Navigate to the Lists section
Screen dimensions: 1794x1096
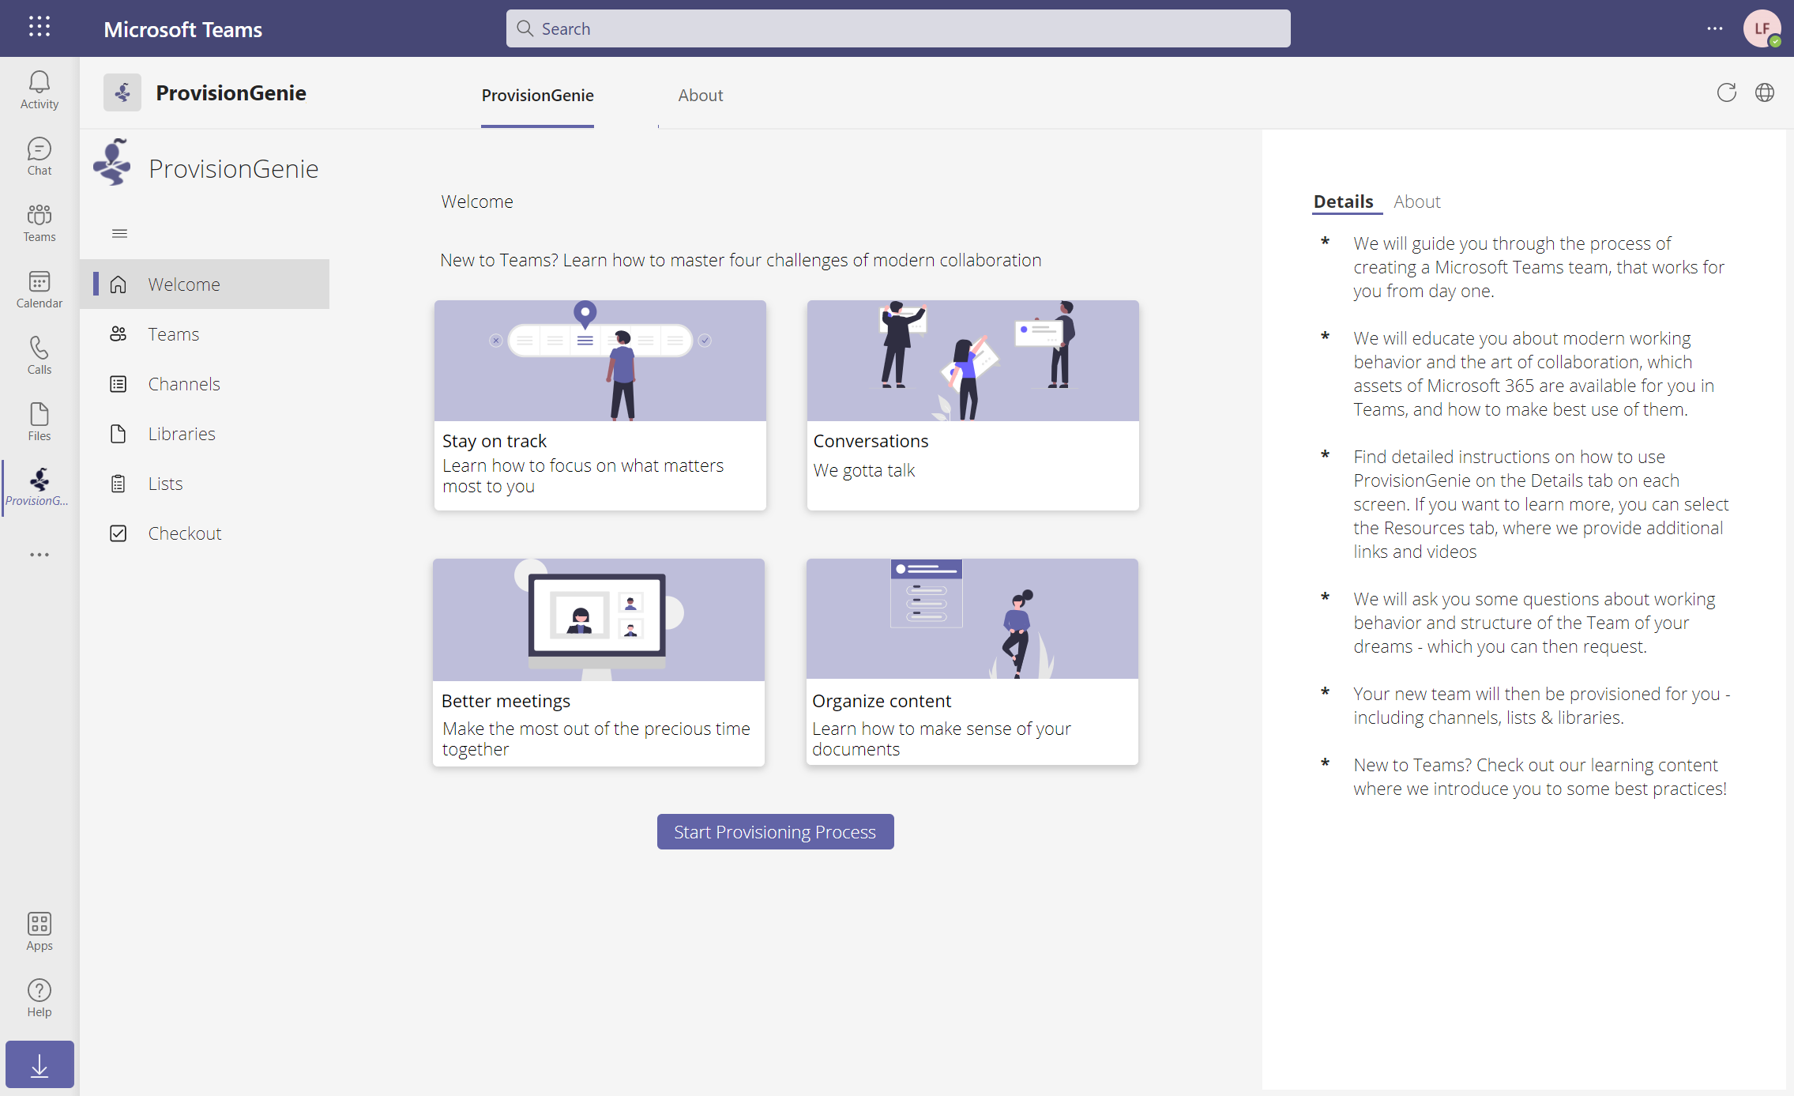[x=164, y=484]
